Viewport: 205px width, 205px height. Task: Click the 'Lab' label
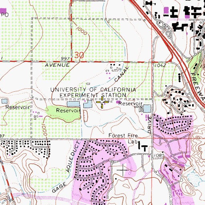tap(133, 141)
